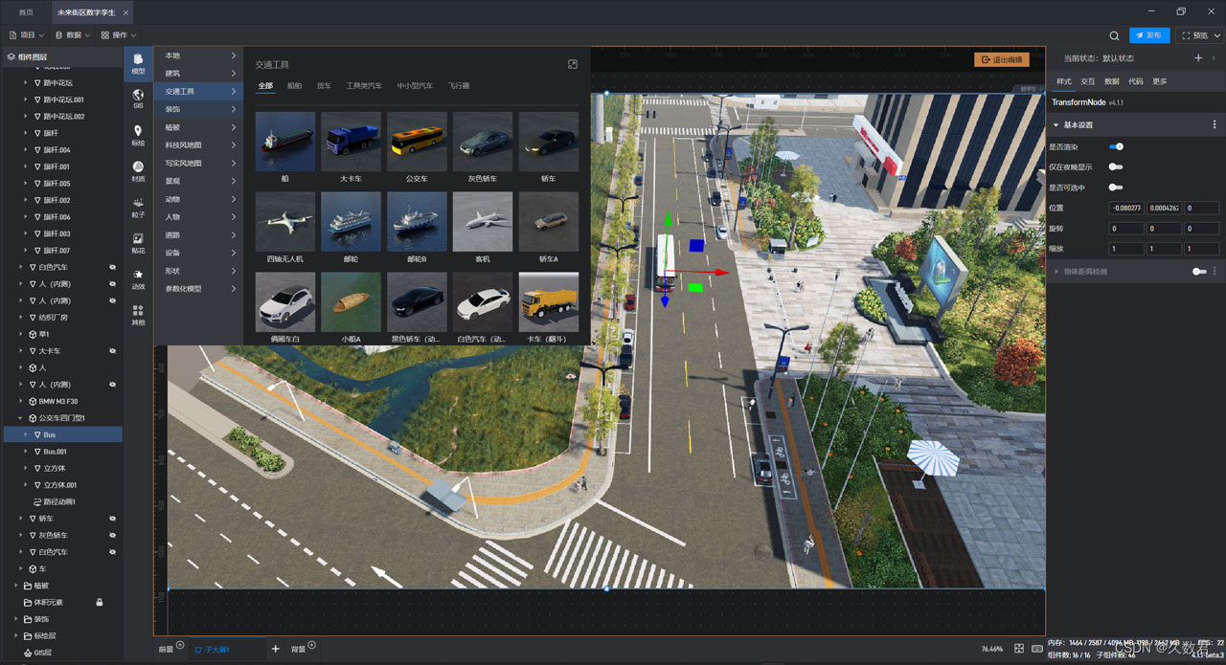Click the 贴花 decal icon

click(x=138, y=242)
